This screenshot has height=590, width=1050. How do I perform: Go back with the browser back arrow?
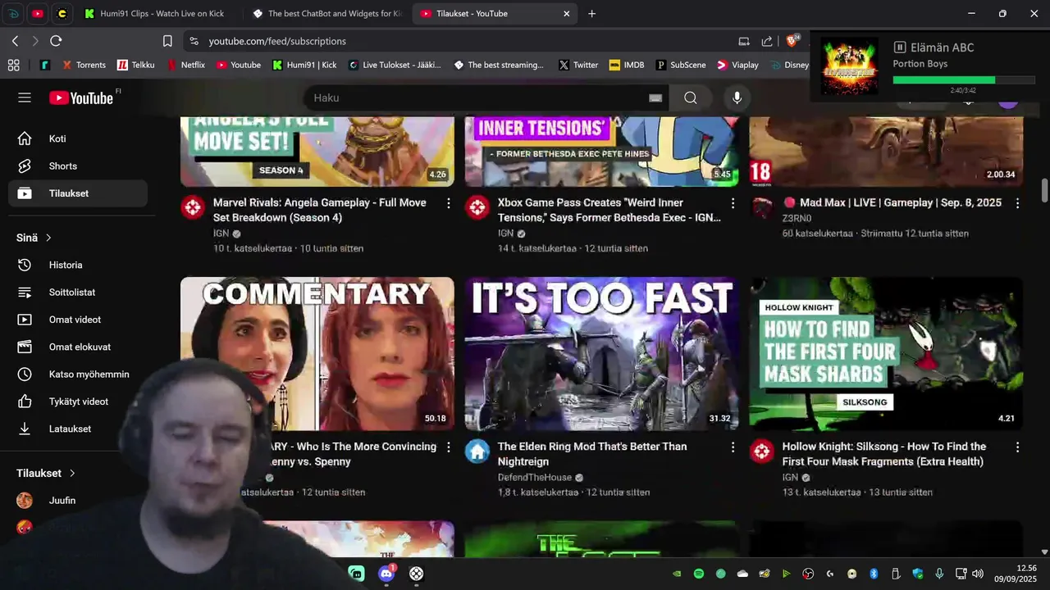point(15,41)
